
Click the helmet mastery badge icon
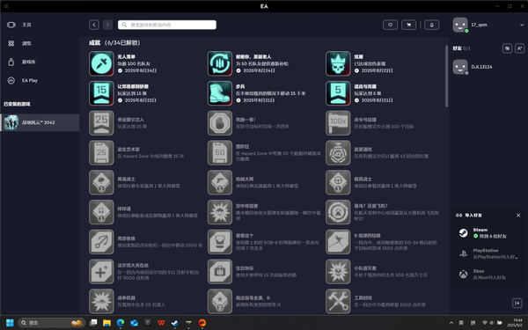[102, 182]
